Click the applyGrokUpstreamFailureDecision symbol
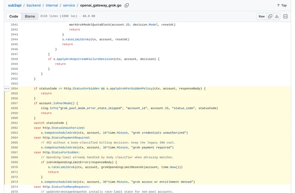This screenshot has height=193, width=295. click(x=85, y=59)
